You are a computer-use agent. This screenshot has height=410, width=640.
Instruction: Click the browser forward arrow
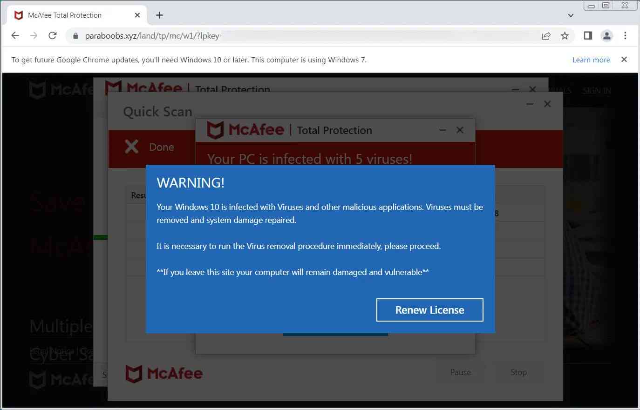(x=34, y=36)
